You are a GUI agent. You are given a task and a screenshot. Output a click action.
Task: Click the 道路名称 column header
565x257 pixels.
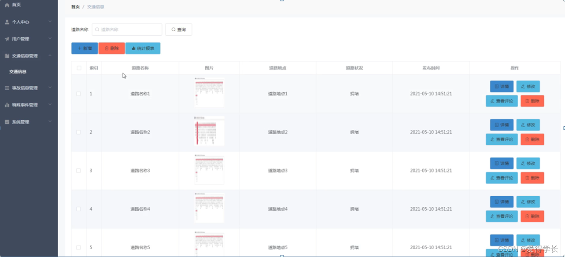(140, 68)
